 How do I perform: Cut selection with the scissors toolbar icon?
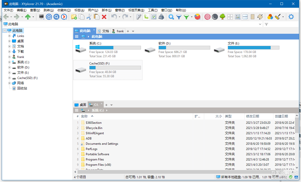pyautogui.click(x=89, y=17)
